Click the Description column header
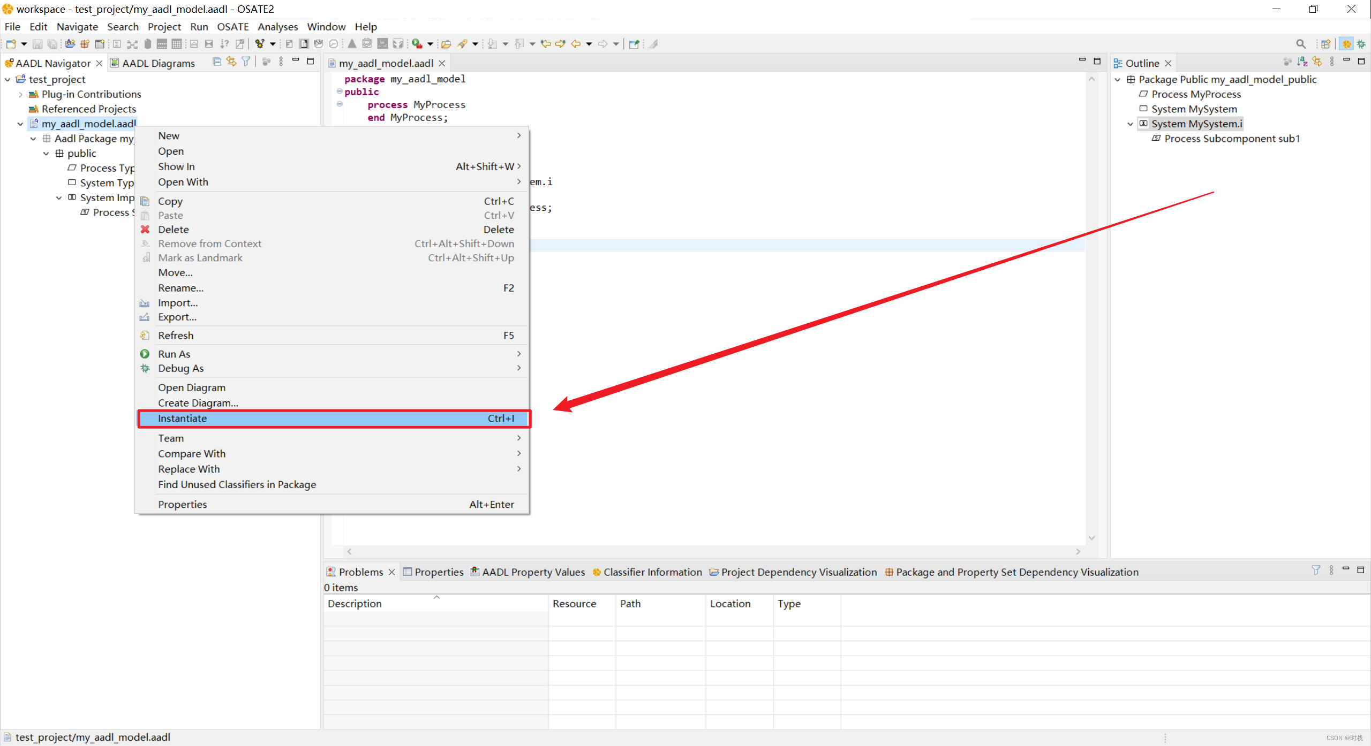Image resolution: width=1371 pixels, height=746 pixels. pyautogui.click(x=355, y=604)
